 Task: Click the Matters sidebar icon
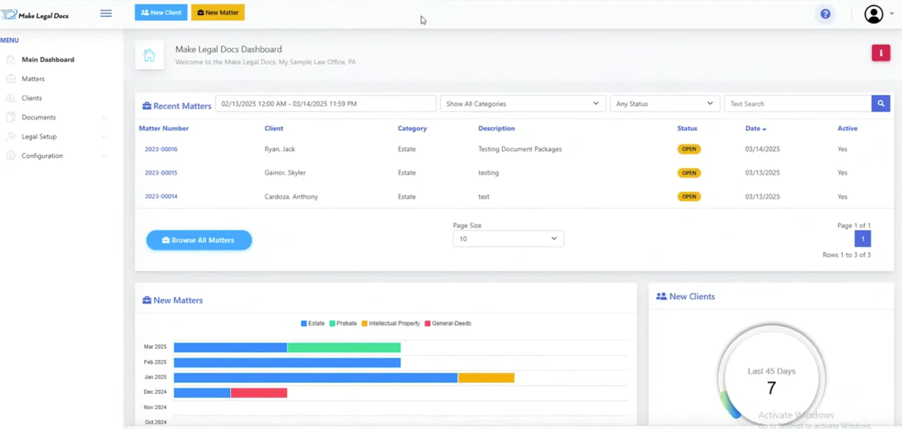11,79
